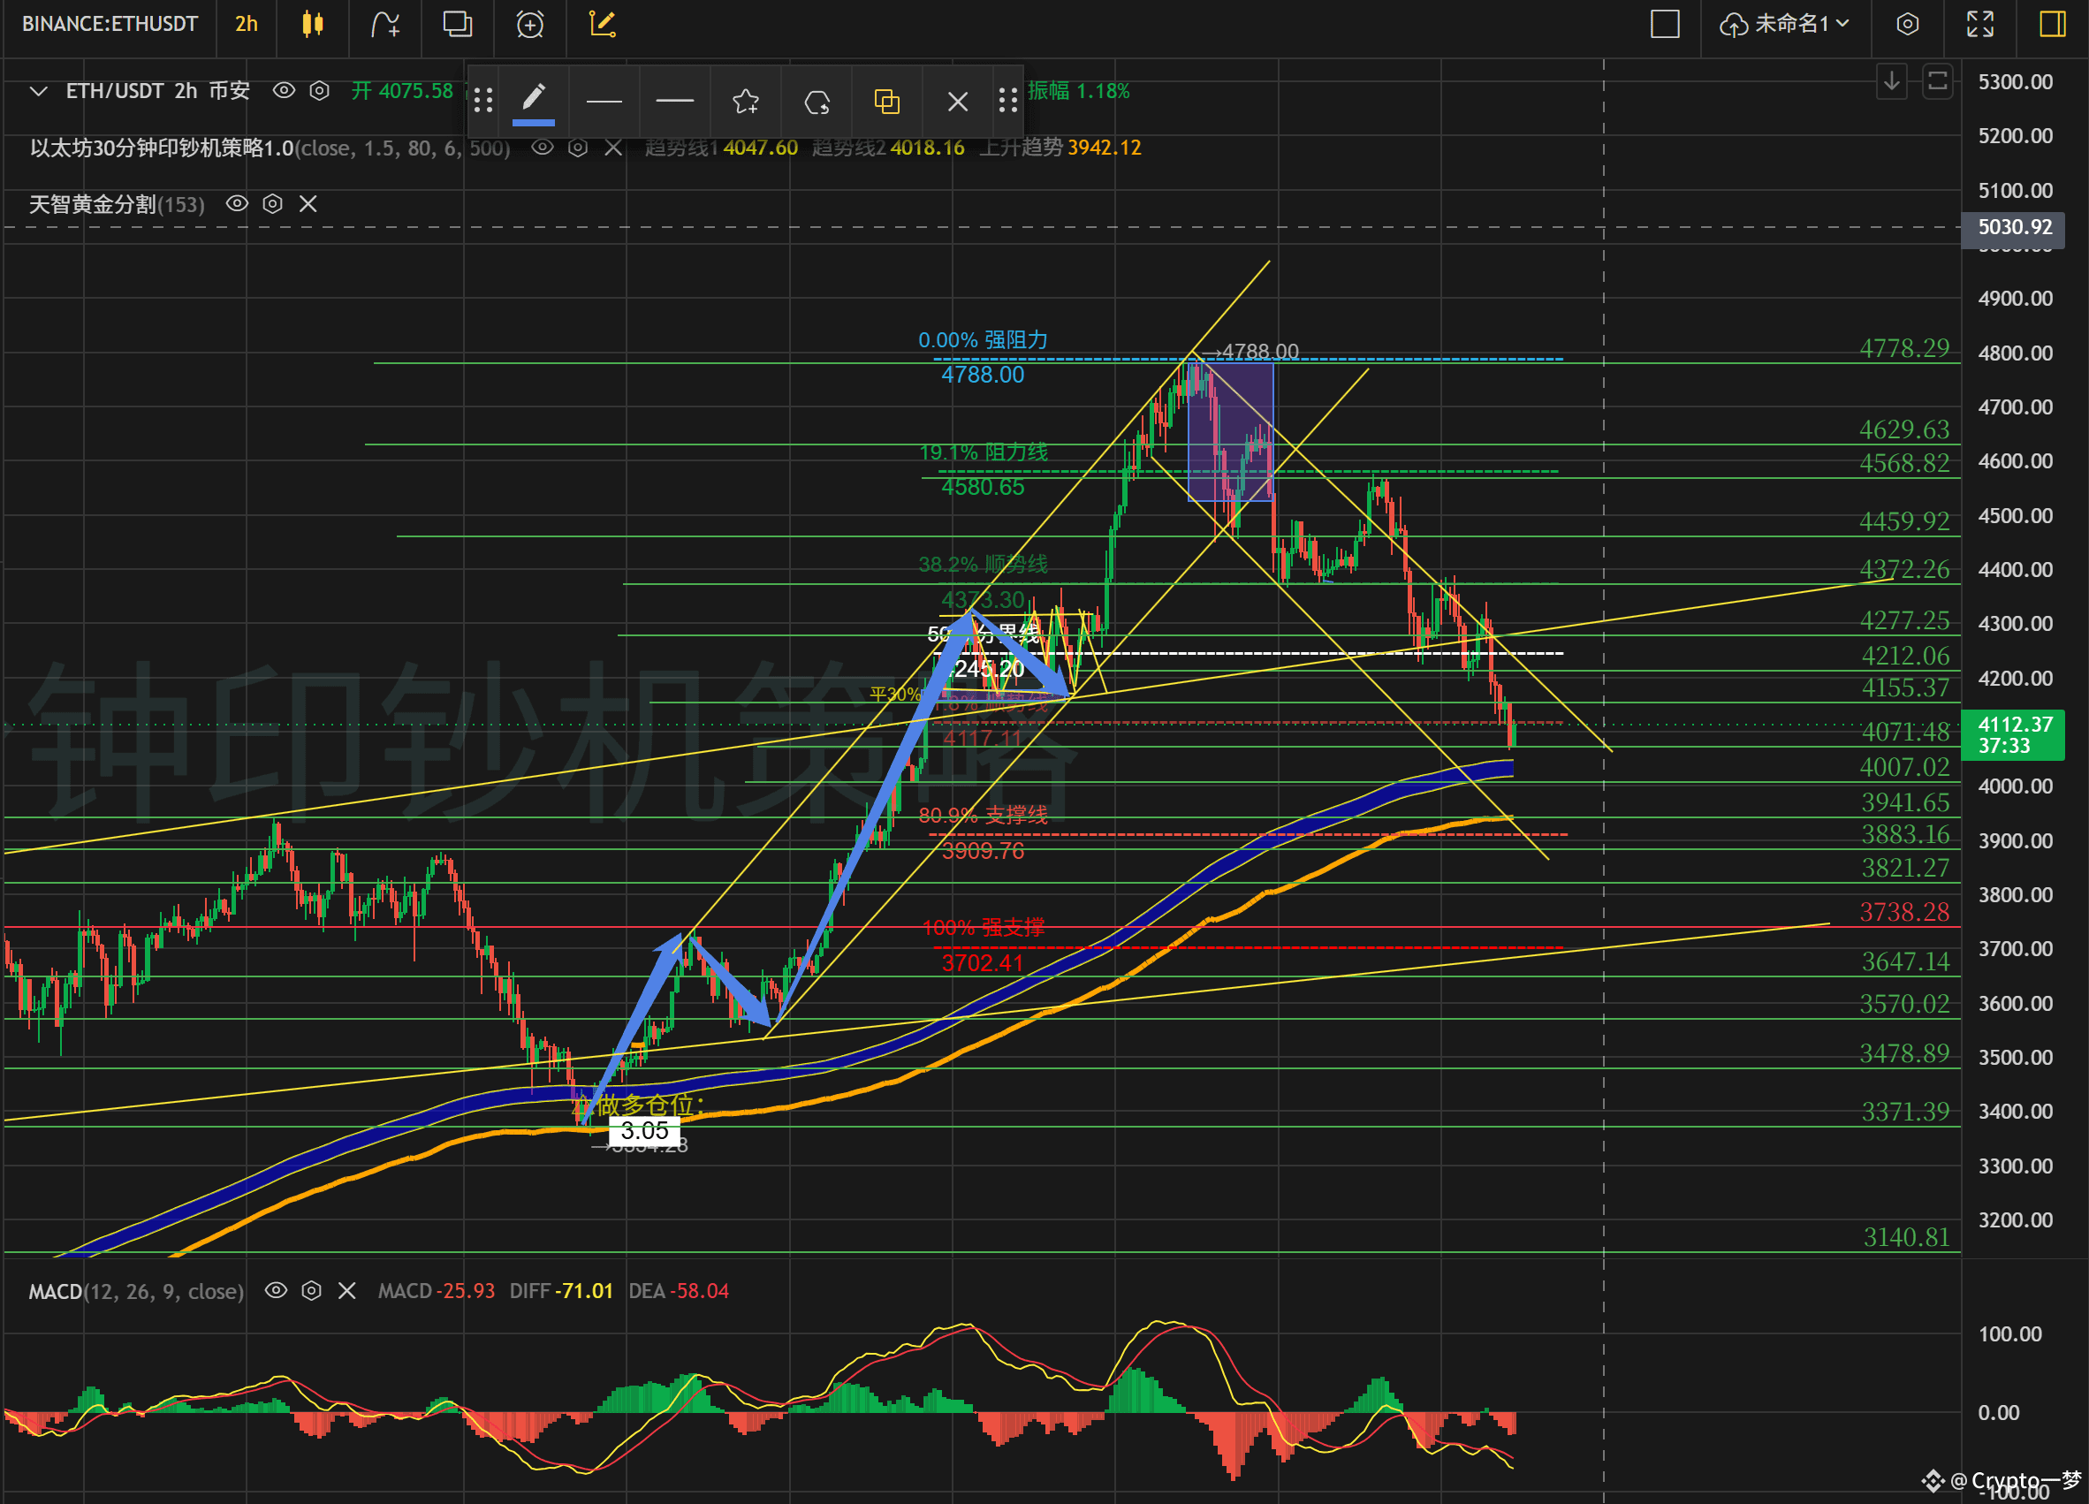Open the add indicator menu
This screenshot has height=1504, width=2089.
click(x=385, y=24)
